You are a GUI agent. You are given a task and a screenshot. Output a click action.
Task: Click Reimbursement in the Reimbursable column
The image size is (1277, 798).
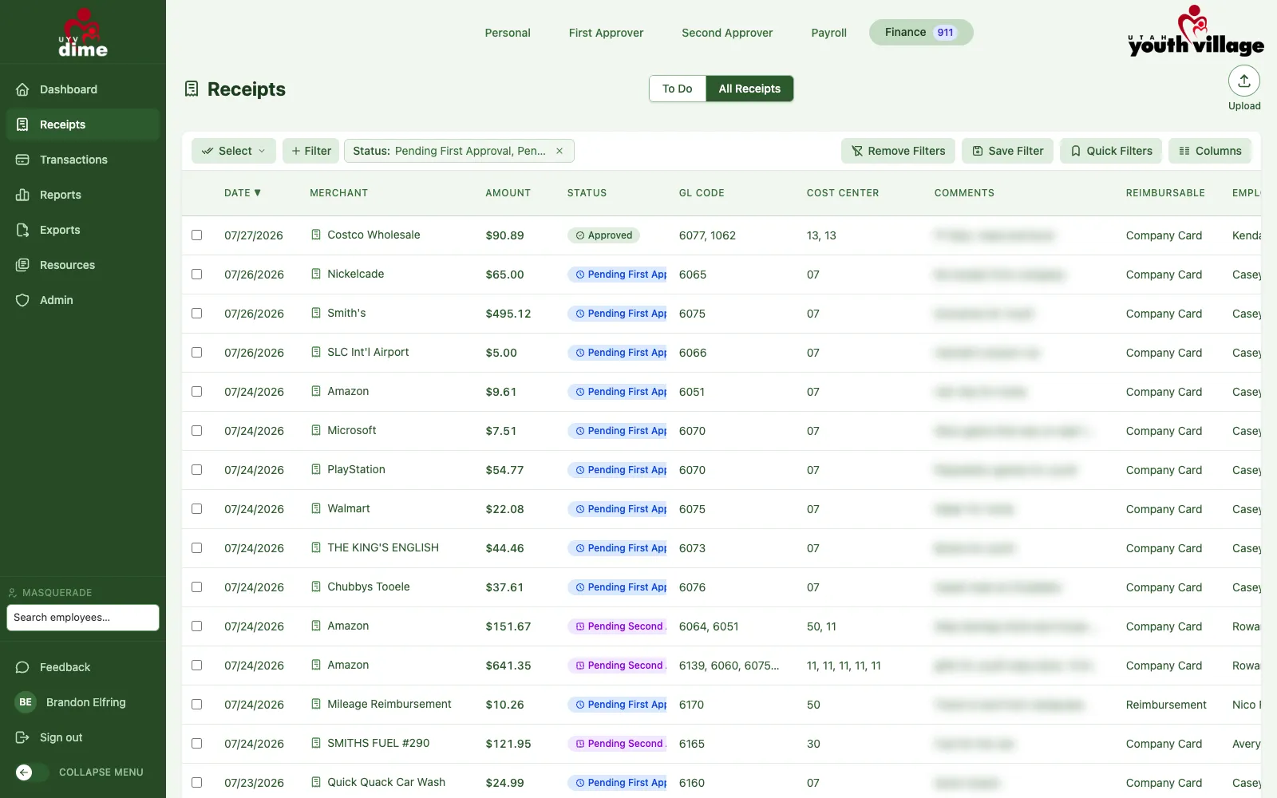[x=1166, y=705]
